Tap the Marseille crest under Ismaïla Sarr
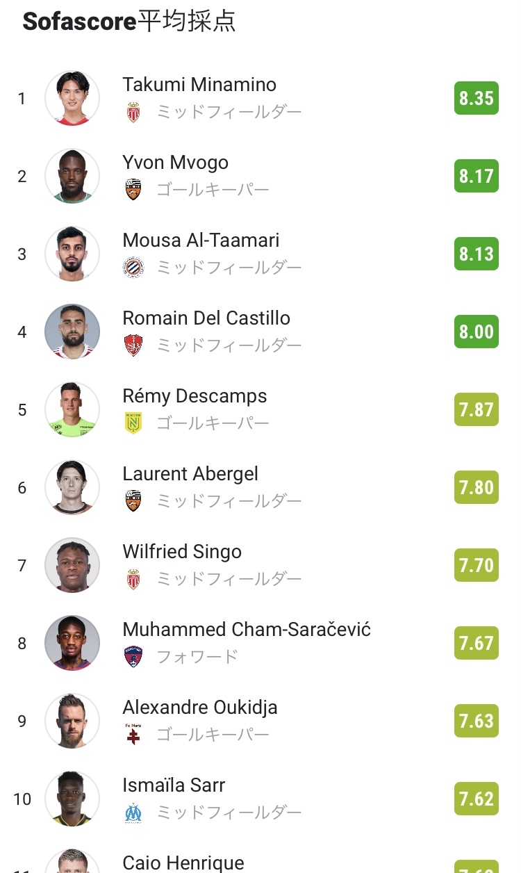The height and width of the screenshot is (873, 521). tap(133, 813)
